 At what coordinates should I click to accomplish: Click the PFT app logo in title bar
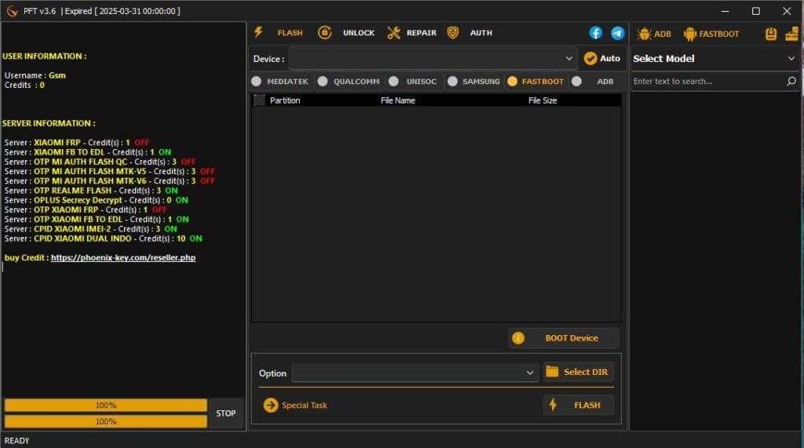(x=12, y=11)
